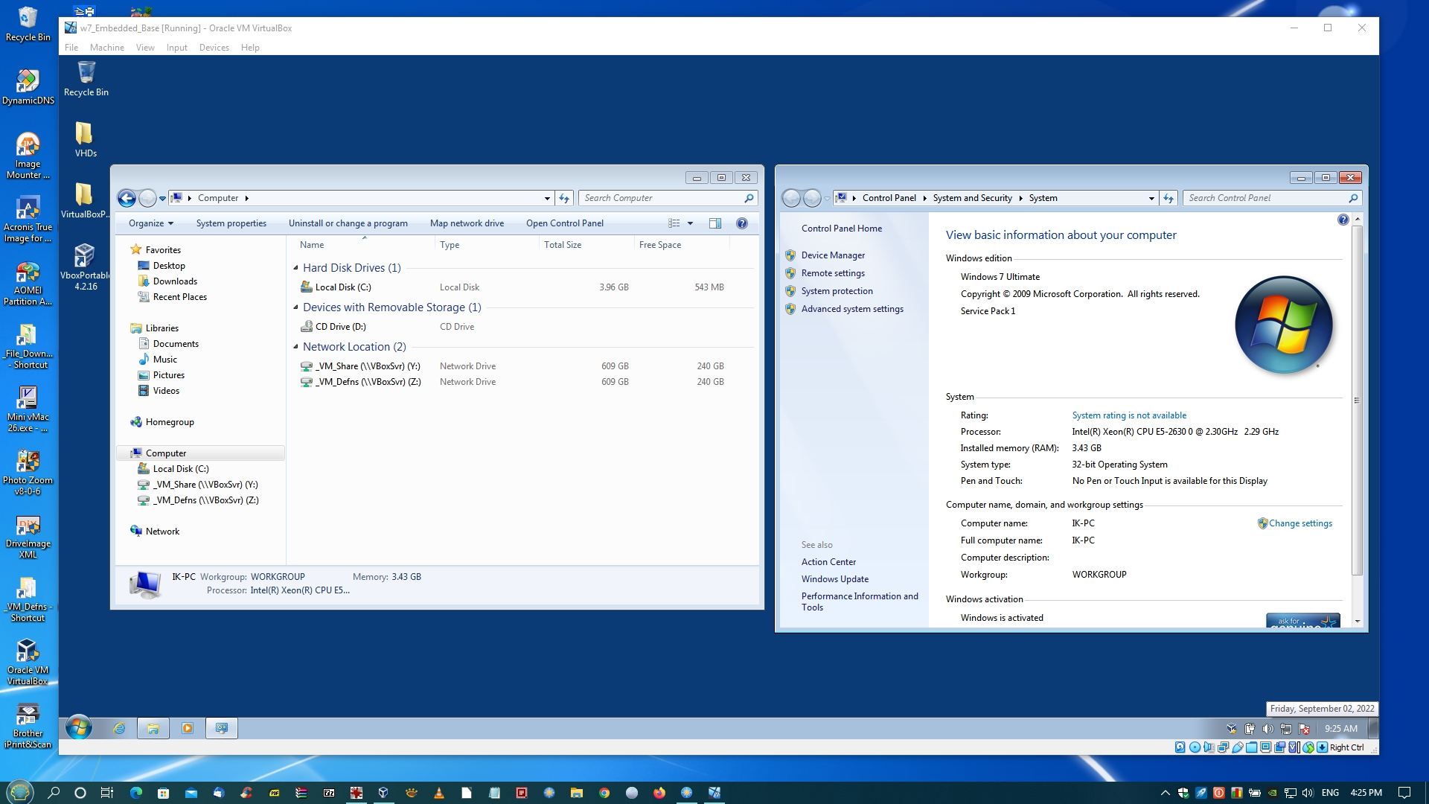Open the VirtualBox audio status icon
Image resolution: width=1429 pixels, height=804 pixels.
pos(1209,747)
